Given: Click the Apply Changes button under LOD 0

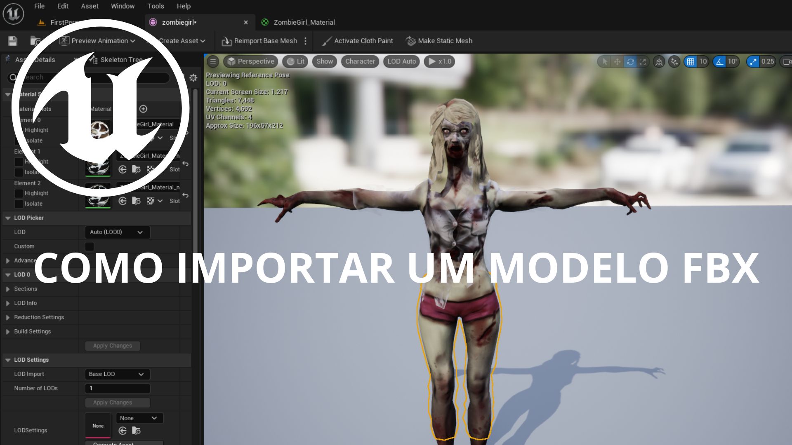Looking at the screenshot, I should tap(112, 346).
